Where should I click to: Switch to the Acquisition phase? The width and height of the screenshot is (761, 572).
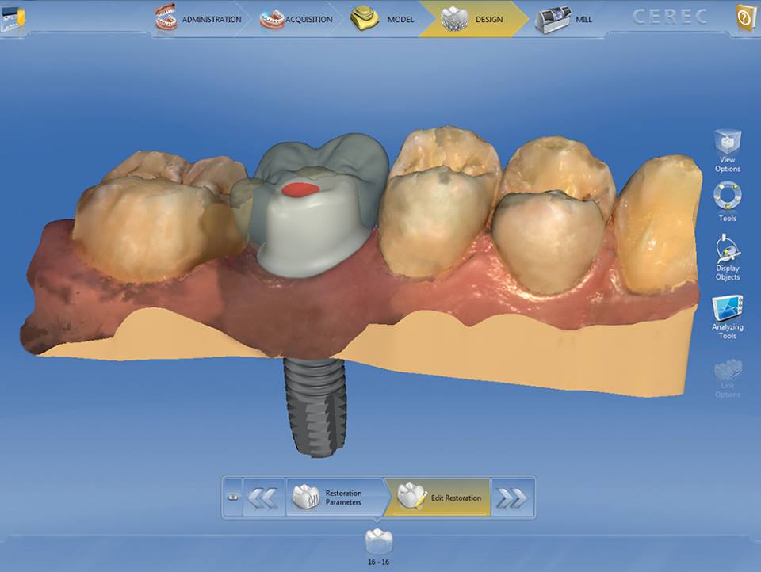pyautogui.click(x=296, y=19)
